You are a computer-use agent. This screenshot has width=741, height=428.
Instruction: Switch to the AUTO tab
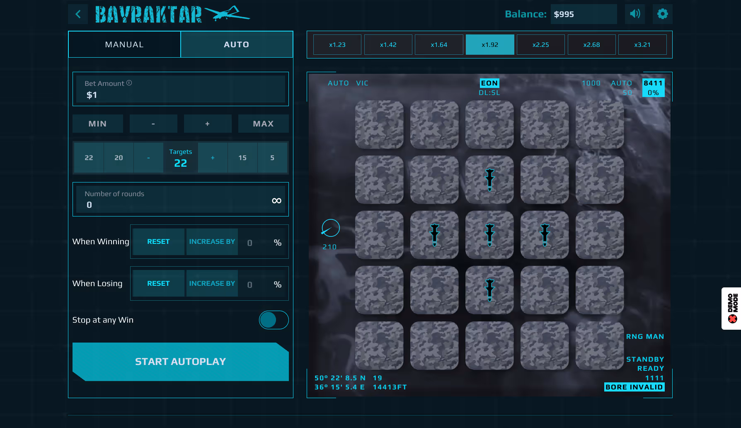point(237,44)
